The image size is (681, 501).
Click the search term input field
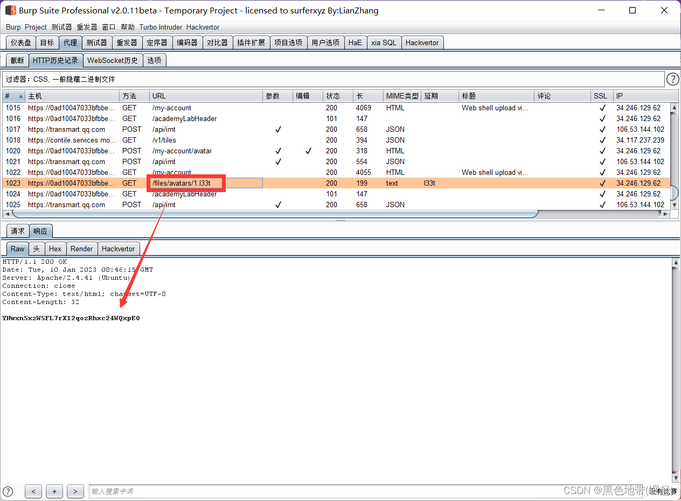(x=366, y=491)
